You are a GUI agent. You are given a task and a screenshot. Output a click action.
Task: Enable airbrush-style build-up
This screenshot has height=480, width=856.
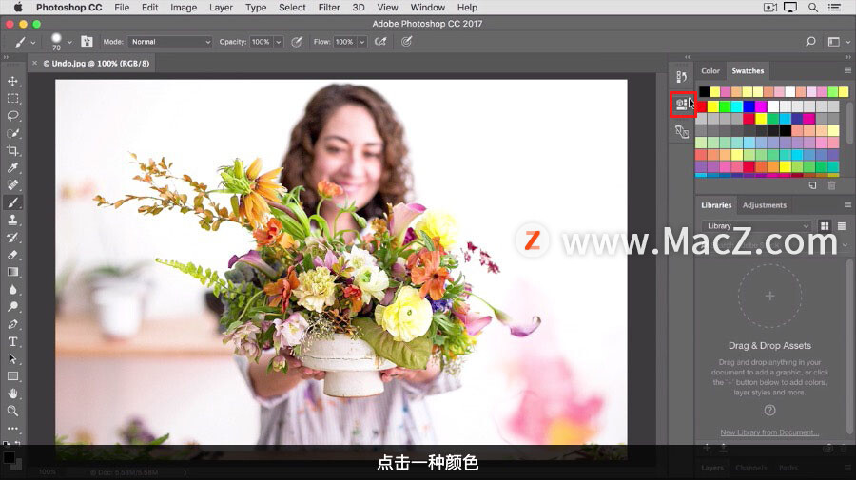pos(380,42)
